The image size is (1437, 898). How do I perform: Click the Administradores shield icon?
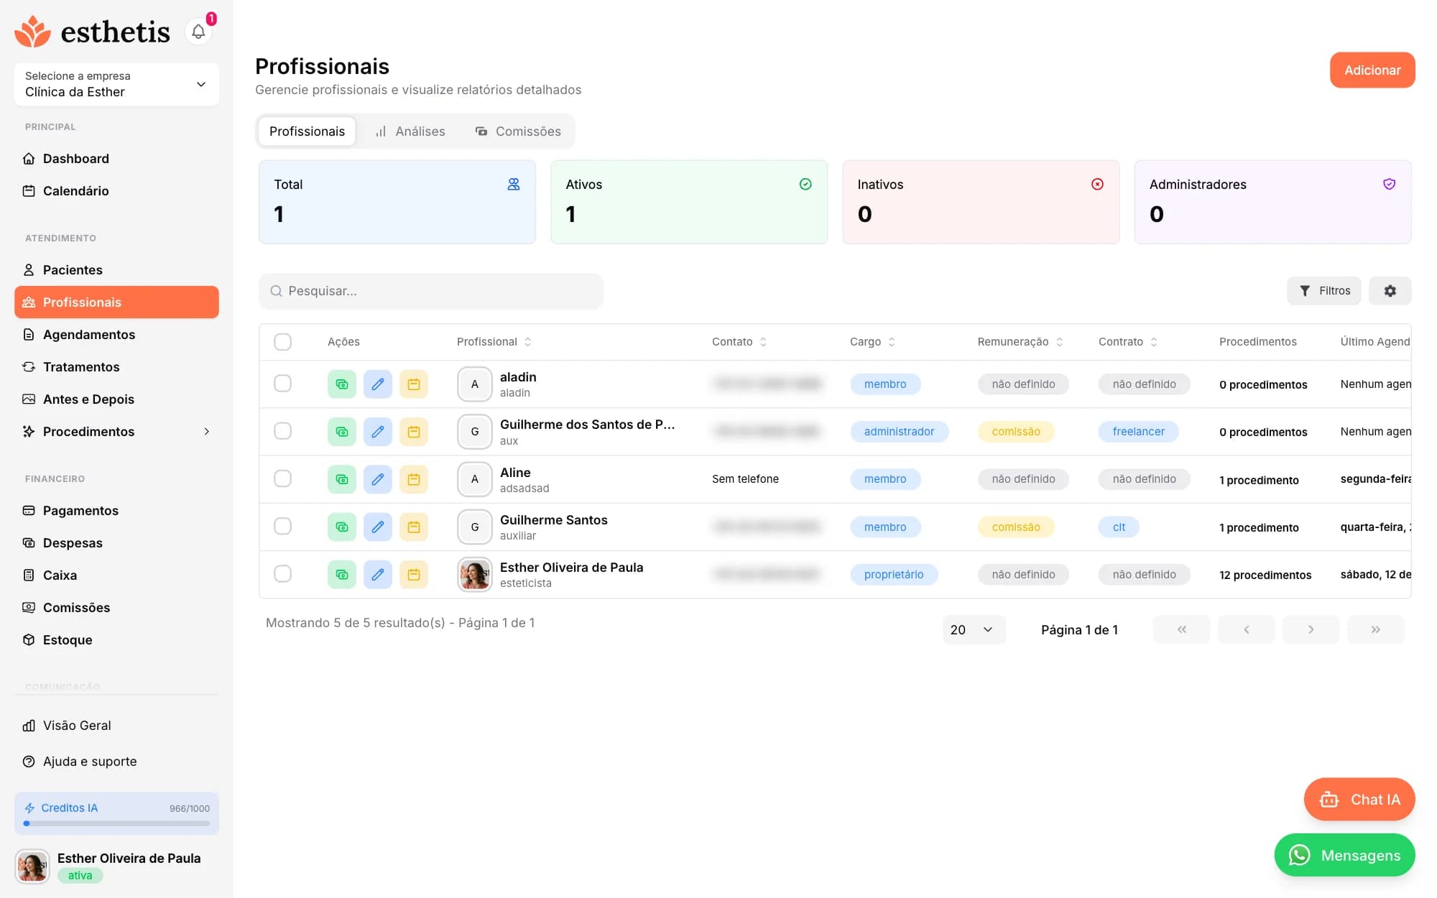[1390, 185]
